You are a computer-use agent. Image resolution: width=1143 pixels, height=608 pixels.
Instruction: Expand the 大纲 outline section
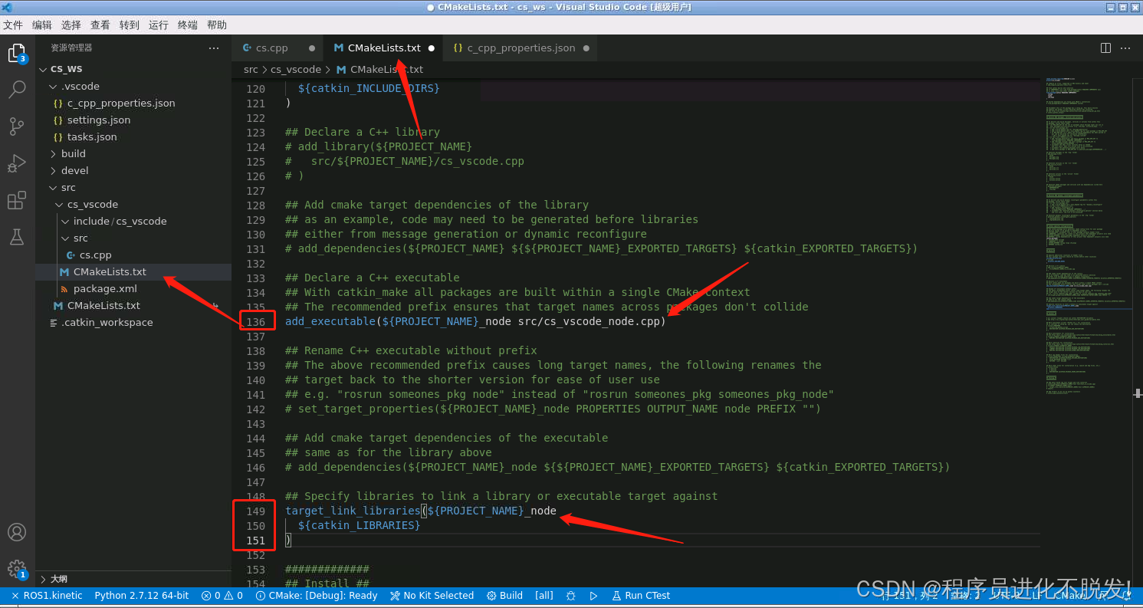[x=133, y=579]
